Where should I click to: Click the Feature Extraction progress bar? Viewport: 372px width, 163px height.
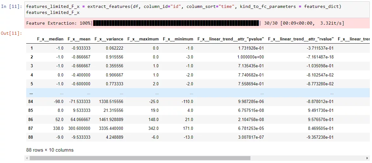[176, 23]
